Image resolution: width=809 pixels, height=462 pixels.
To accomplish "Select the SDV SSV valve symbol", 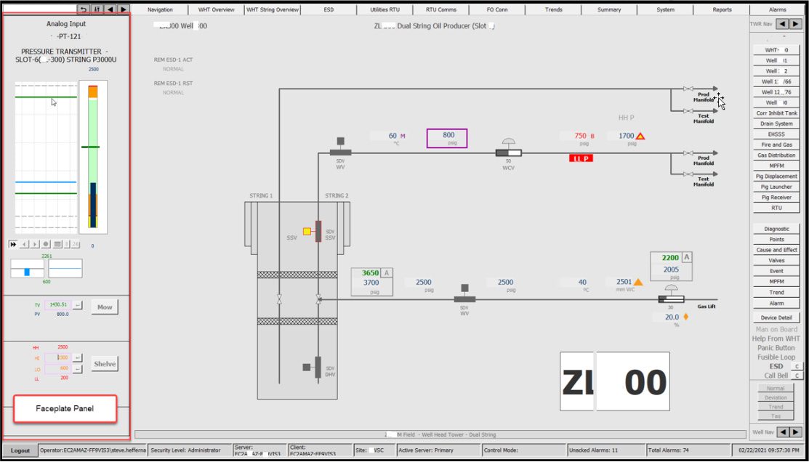I will [318, 231].
